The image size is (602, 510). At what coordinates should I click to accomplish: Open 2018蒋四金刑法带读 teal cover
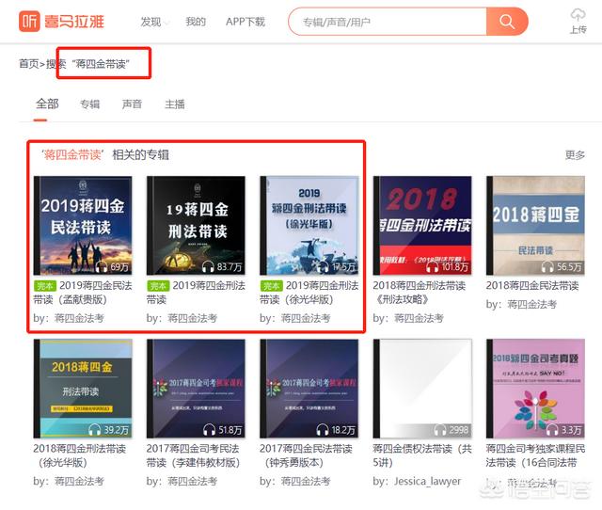tap(83, 389)
